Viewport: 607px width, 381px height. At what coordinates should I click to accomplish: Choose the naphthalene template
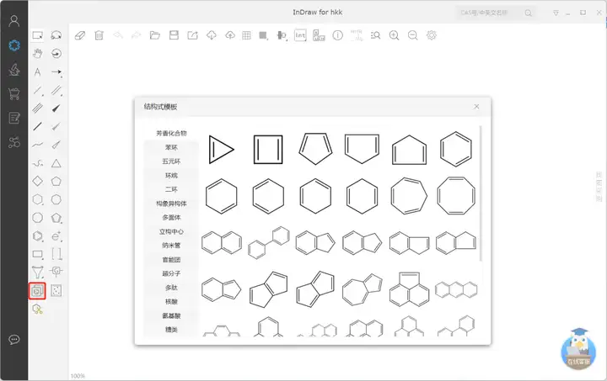click(222, 243)
